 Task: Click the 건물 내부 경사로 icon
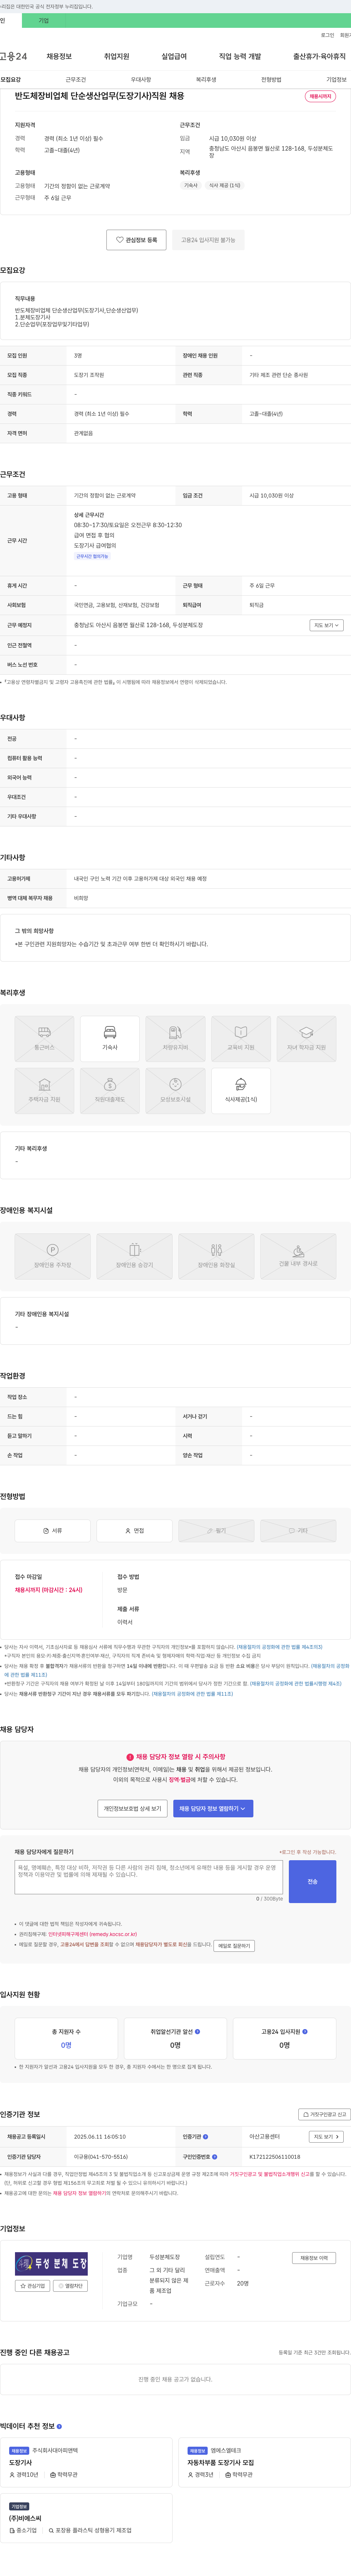tap(298, 1256)
